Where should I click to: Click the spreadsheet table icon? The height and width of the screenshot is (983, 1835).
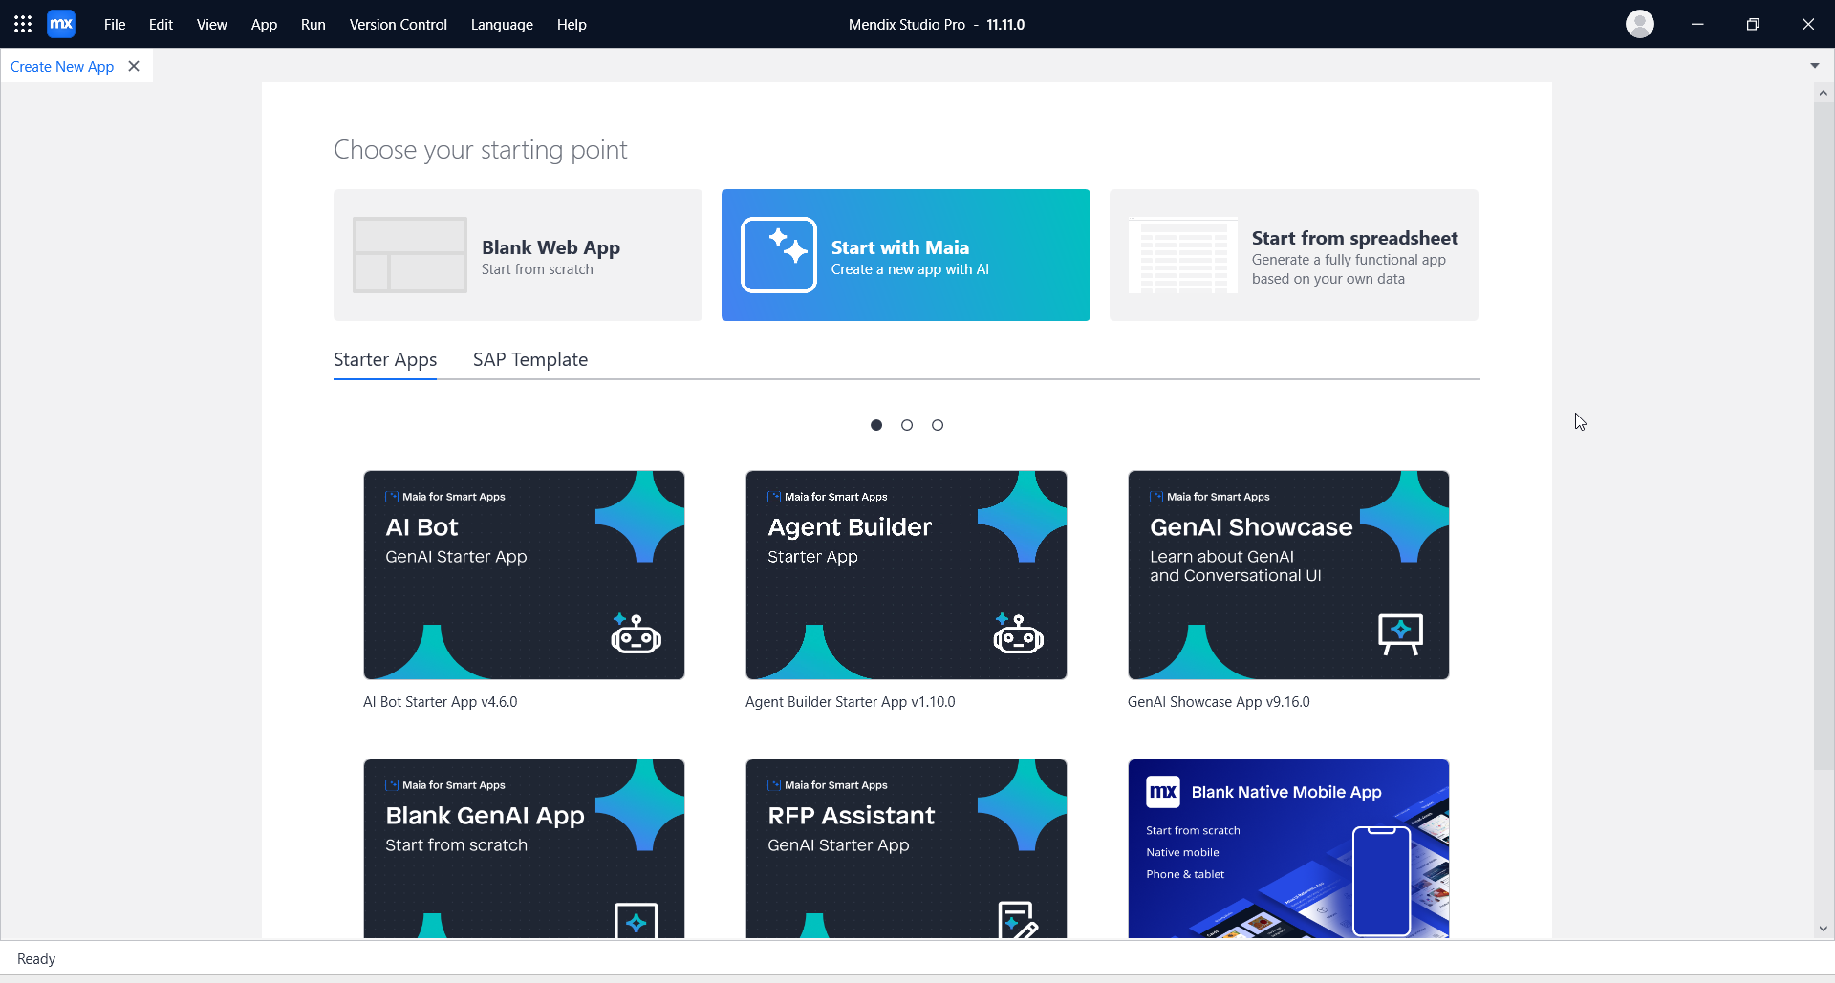click(x=1183, y=255)
